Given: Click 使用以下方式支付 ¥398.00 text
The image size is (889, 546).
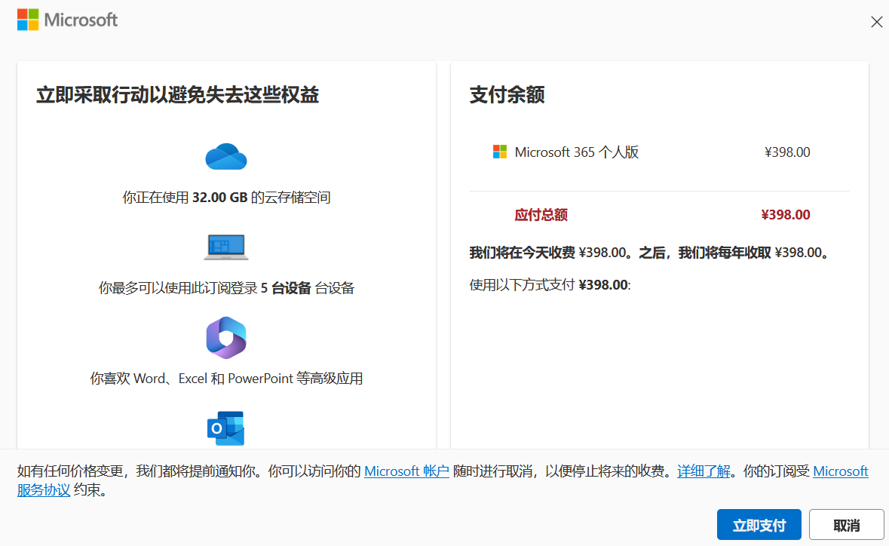Looking at the screenshot, I should tap(550, 284).
